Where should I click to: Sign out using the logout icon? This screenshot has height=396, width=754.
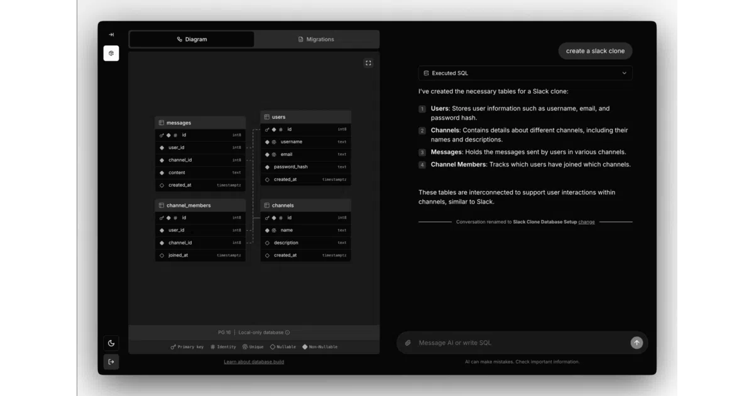tap(111, 362)
